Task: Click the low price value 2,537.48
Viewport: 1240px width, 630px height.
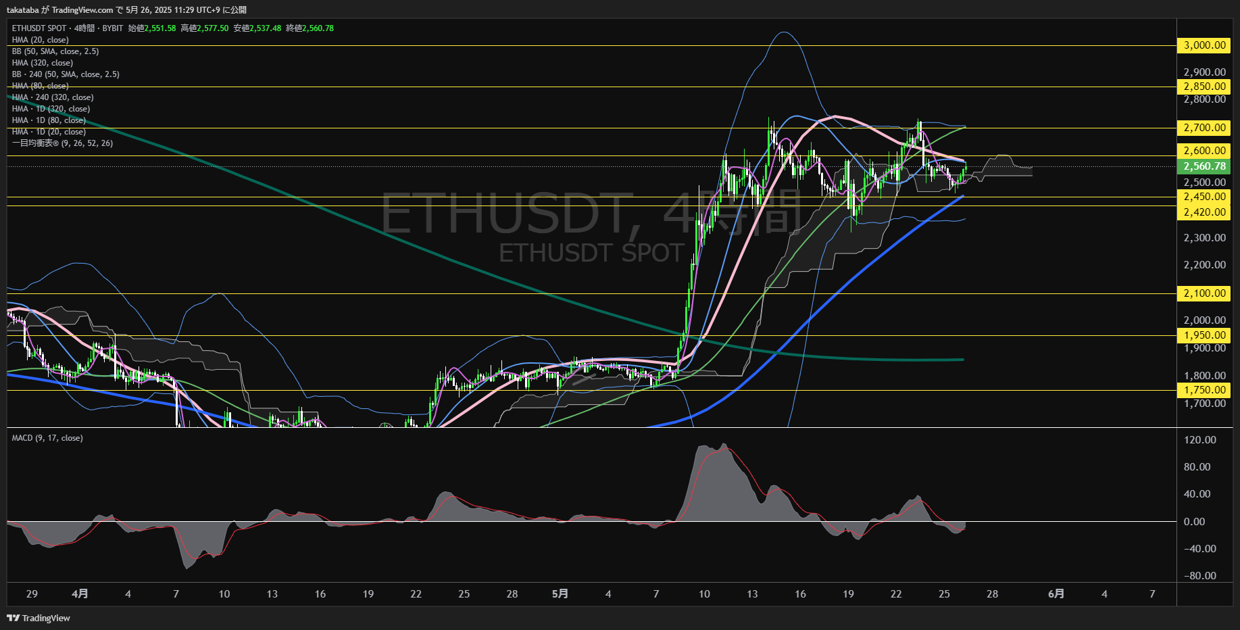Action: [x=266, y=28]
